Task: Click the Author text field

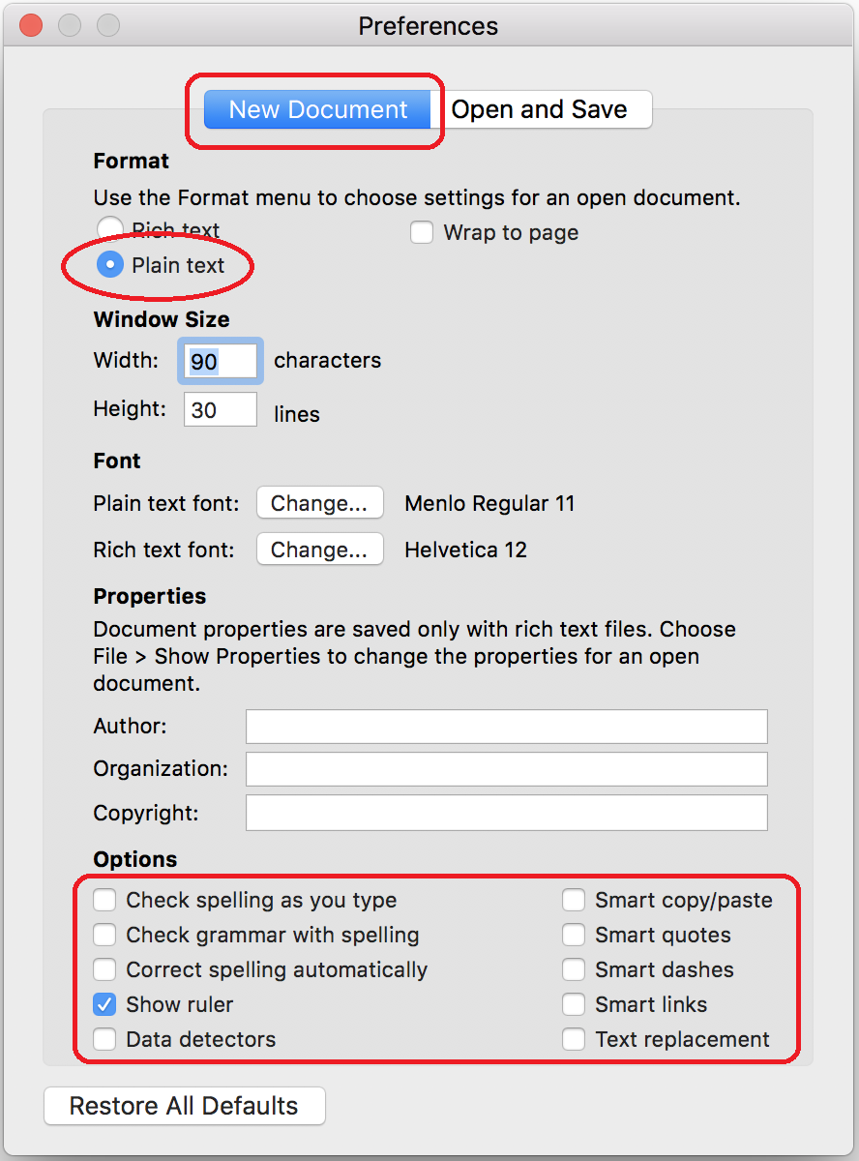Action: (506, 726)
